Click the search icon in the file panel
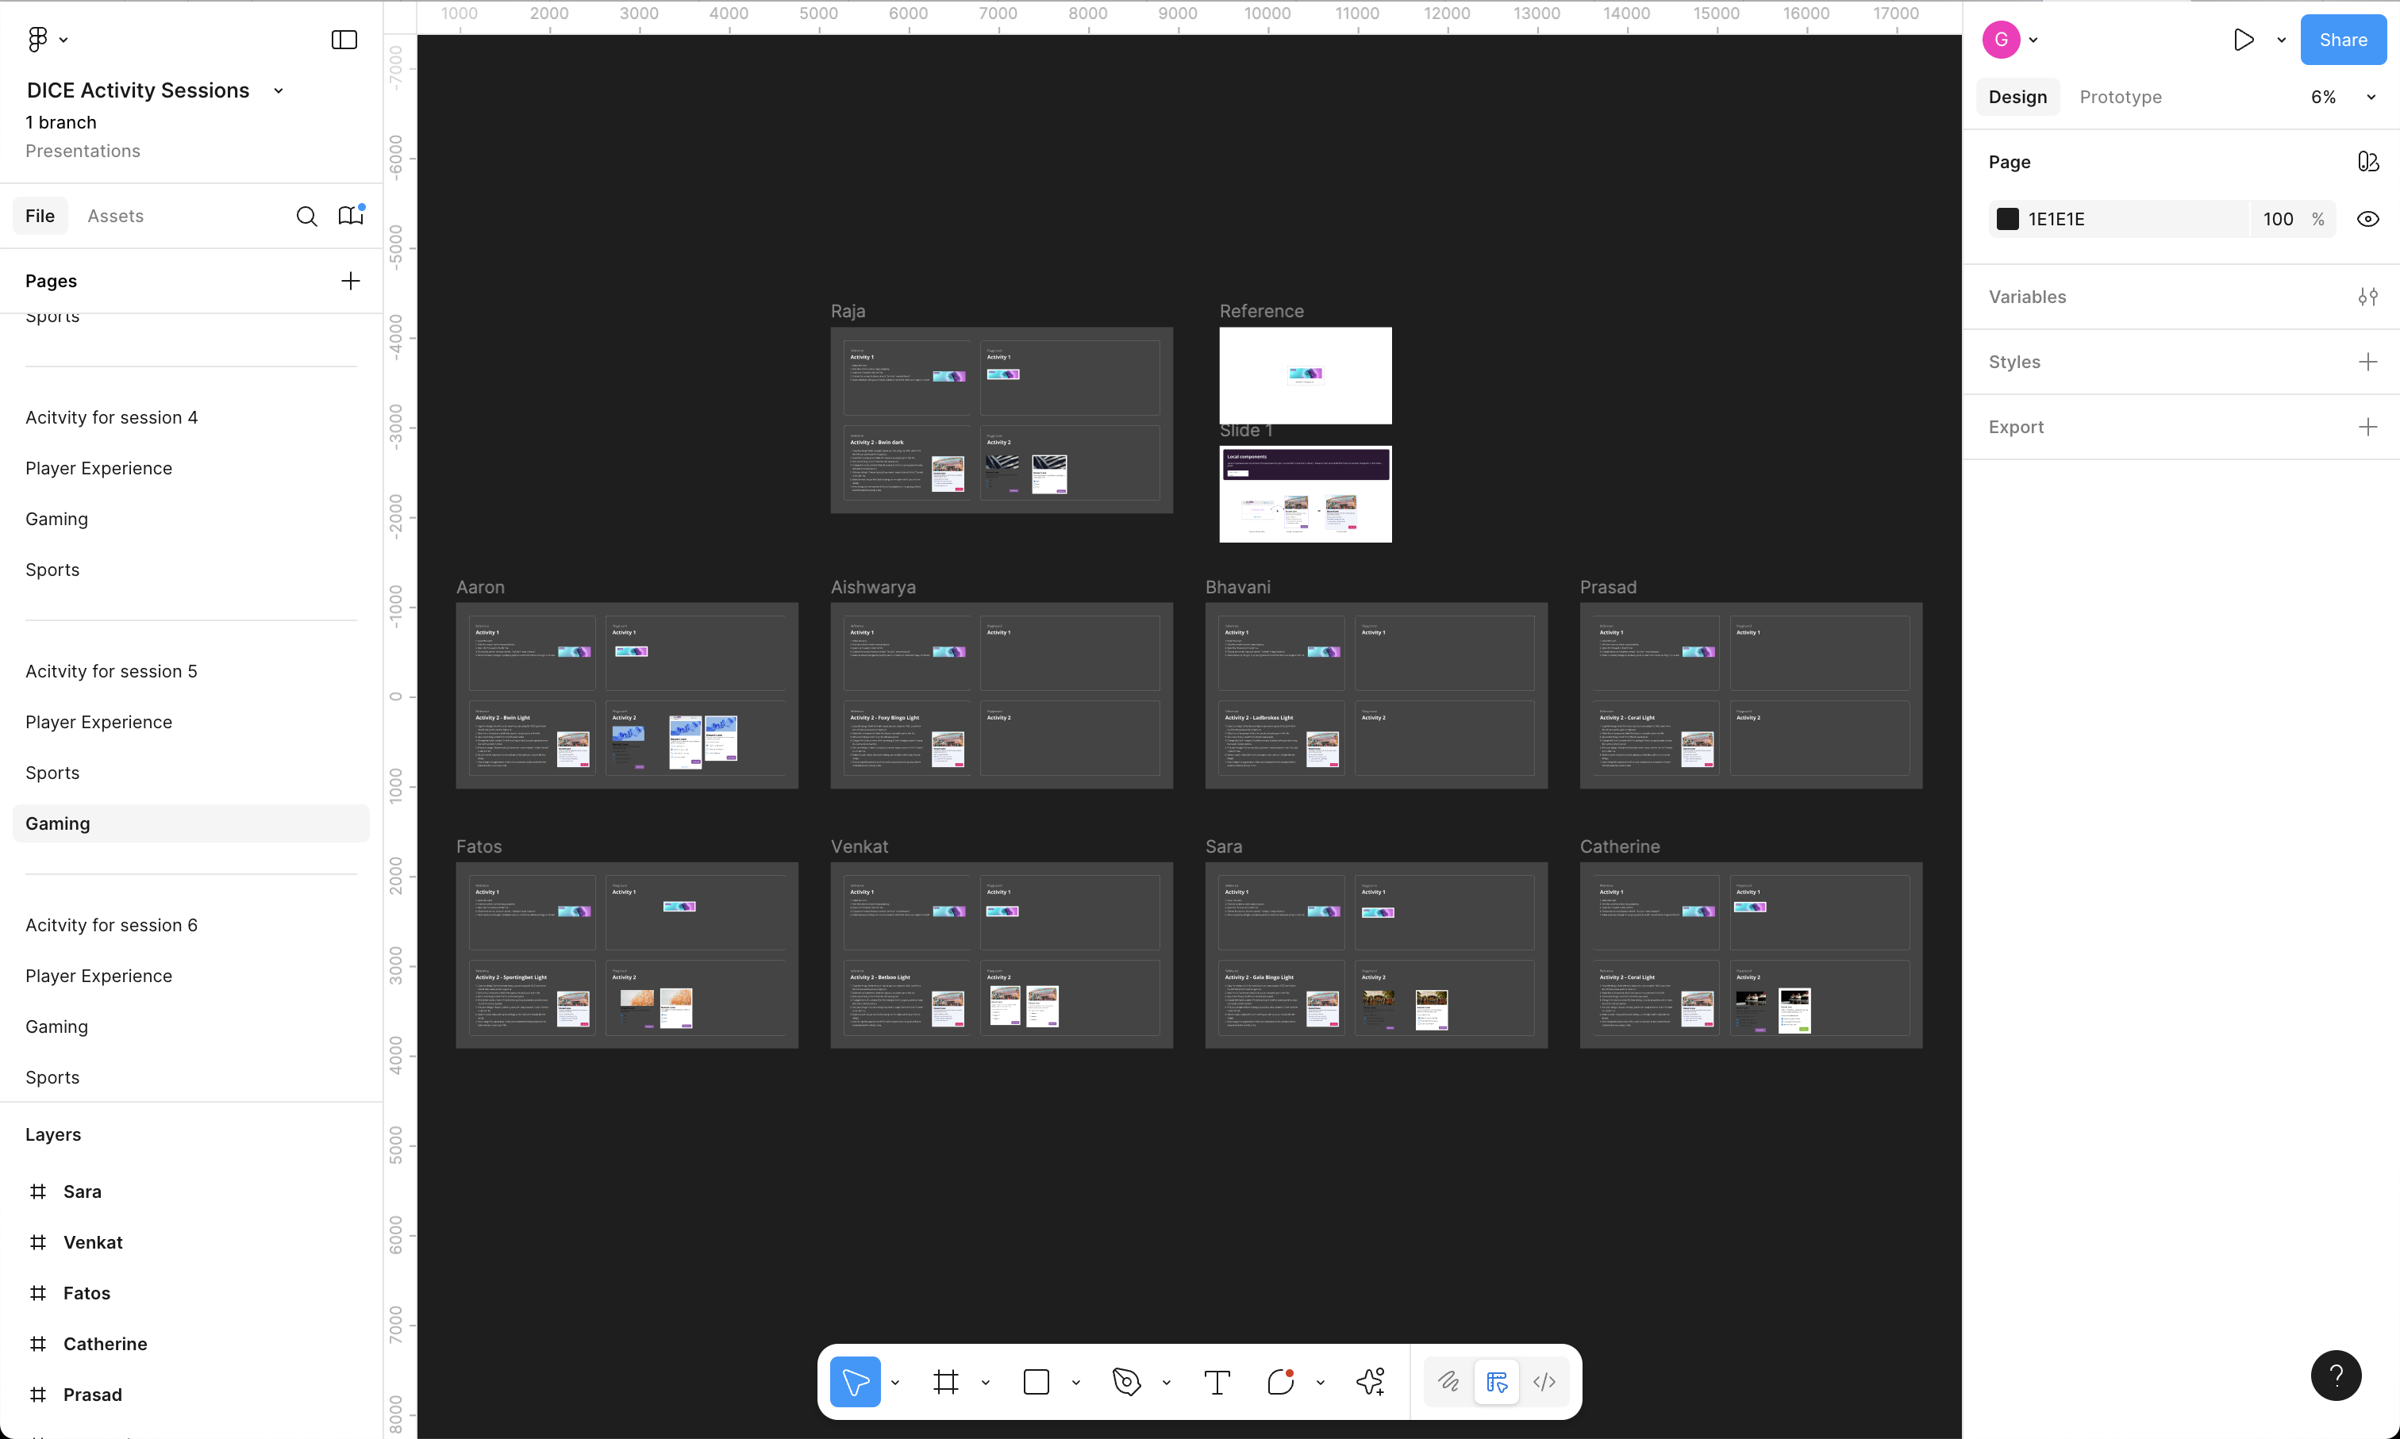The height and width of the screenshot is (1439, 2400). pos(306,217)
